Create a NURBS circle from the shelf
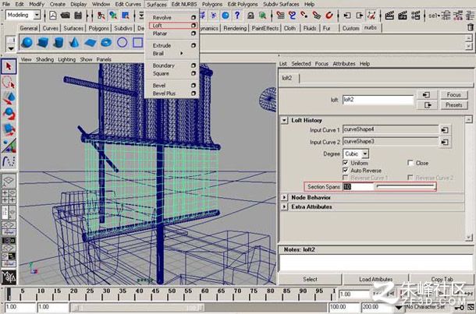Viewport: 476px width, 314px height. click(x=122, y=42)
